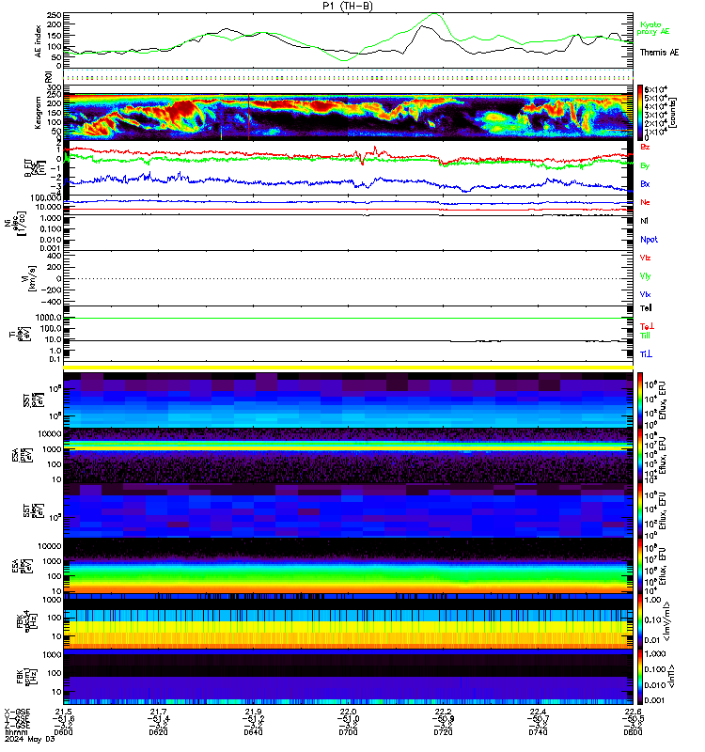
Task: Select the red Ne legend label
Action: (645, 202)
